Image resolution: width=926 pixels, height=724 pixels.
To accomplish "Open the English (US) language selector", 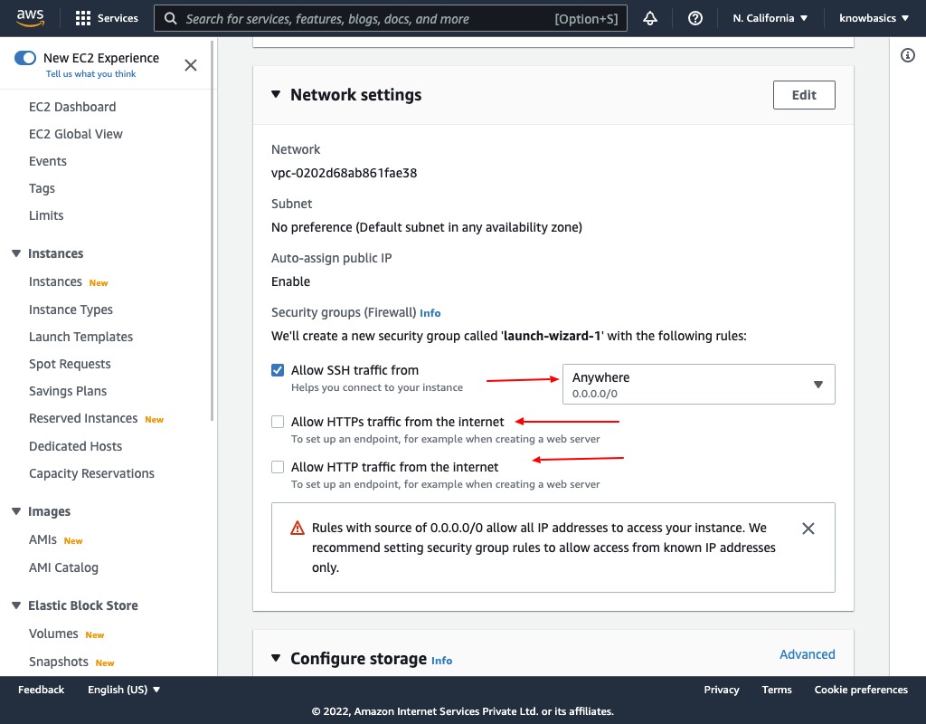I will (x=124, y=690).
